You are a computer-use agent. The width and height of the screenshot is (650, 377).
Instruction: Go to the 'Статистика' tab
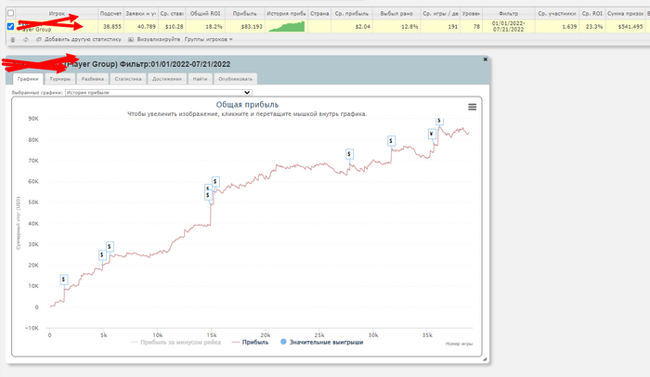128,79
